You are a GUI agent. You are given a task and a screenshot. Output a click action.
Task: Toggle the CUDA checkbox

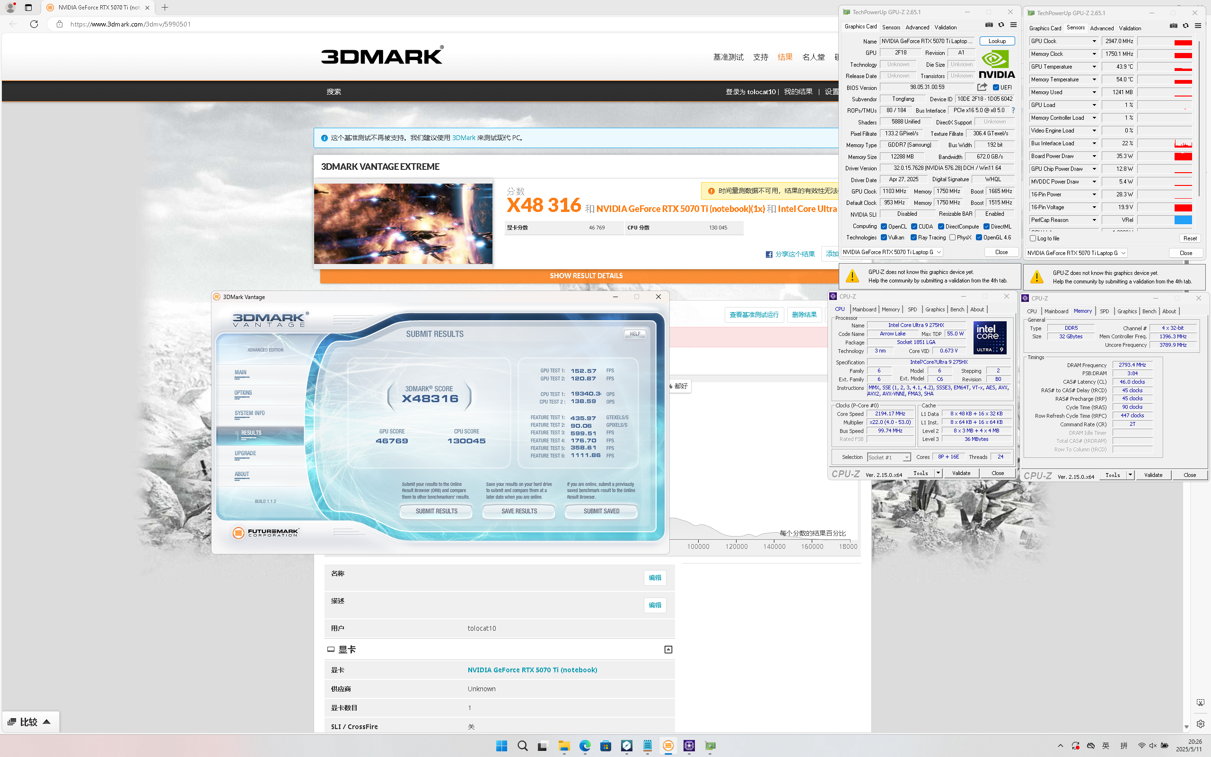[x=914, y=226]
